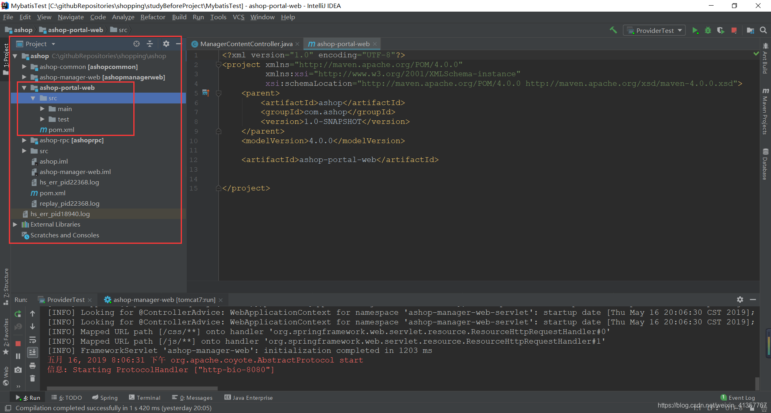
Task: Open the Project Structure folder icon
Action: [x=750, y=30]
